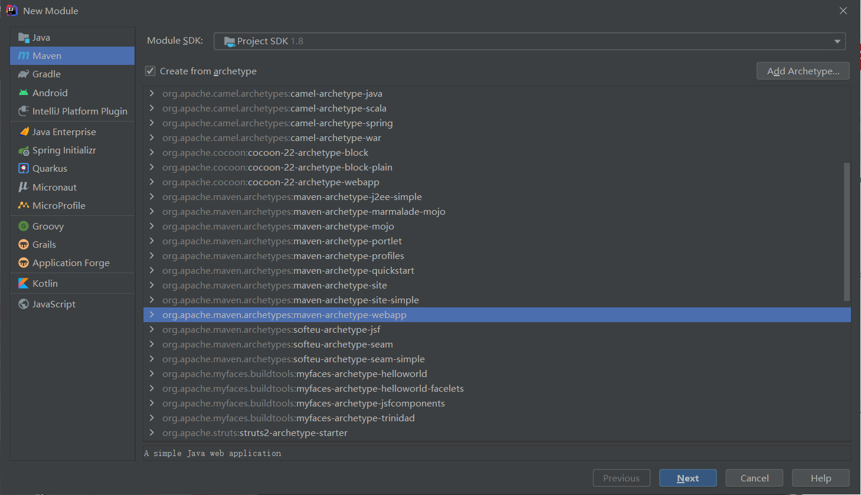The image size is (861, 495).
Task: Select myfaces-archetype-helloworld row
Action: (497, 373)
